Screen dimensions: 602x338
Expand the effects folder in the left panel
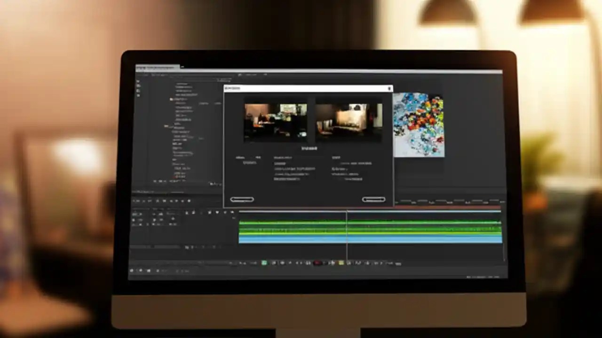[171, 99]
